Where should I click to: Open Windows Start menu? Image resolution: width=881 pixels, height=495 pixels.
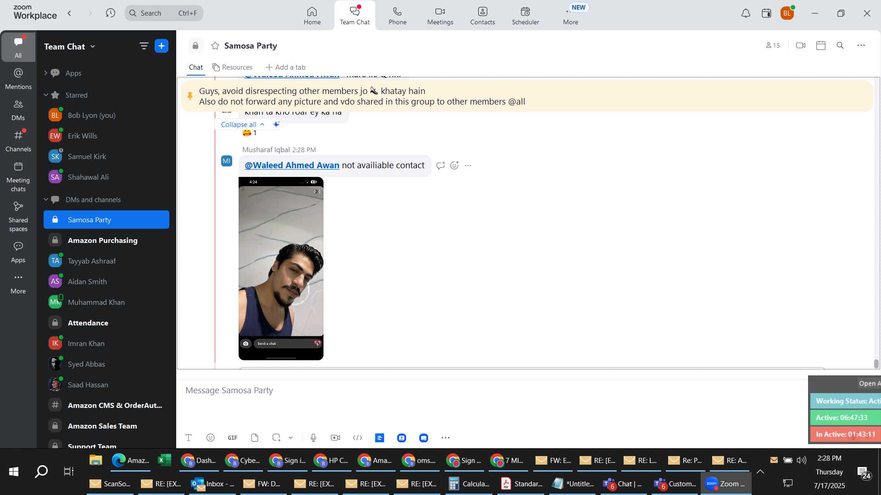[x=14, y=471]
